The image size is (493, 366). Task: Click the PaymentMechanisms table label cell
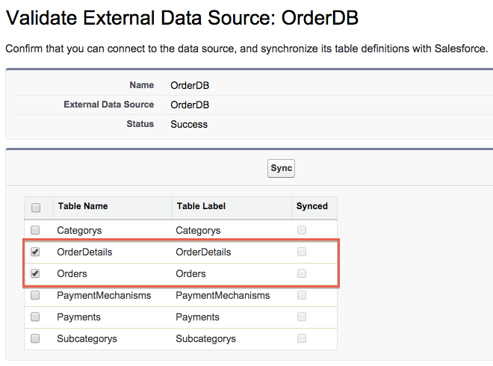[x=222, y=296]
